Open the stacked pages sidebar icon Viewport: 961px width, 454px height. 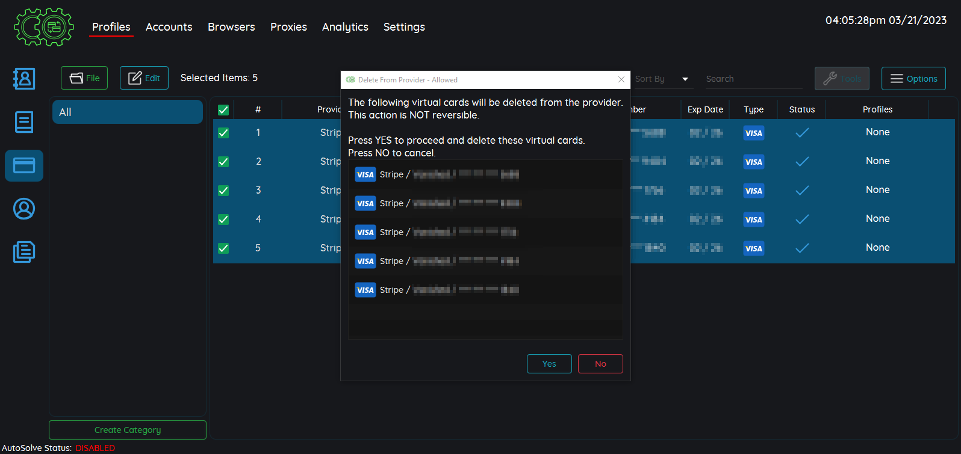[24, 252]
